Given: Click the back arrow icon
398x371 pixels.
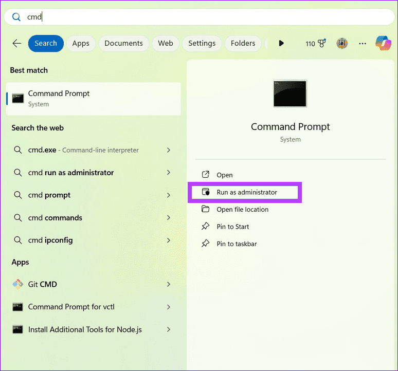Looking at the screenshot, I should [x=17, y=44].
